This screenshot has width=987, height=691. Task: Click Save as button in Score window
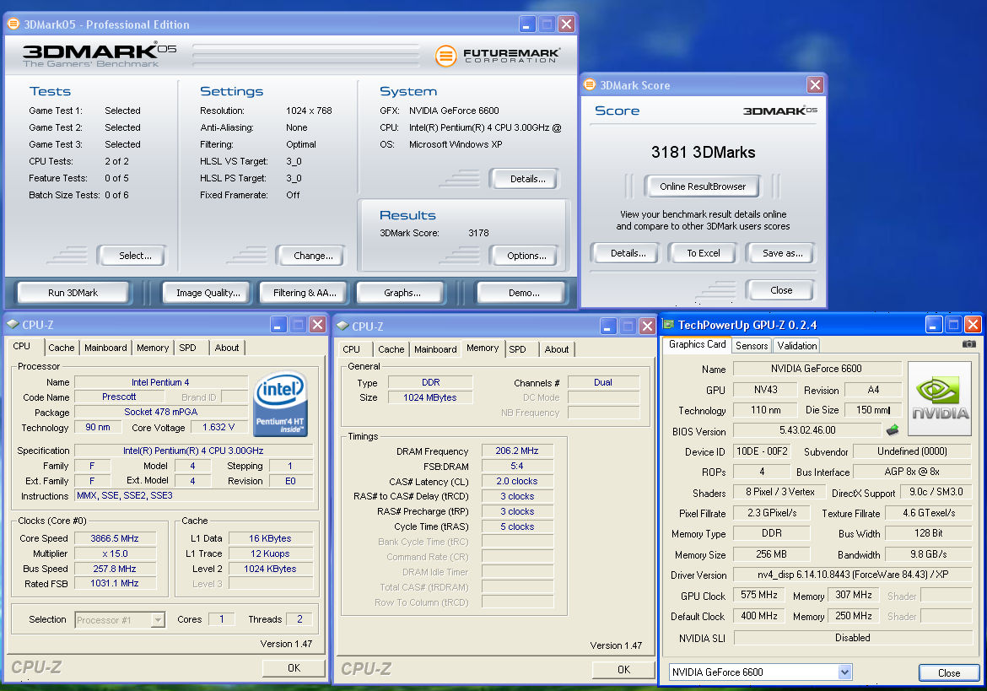(782, 253)
